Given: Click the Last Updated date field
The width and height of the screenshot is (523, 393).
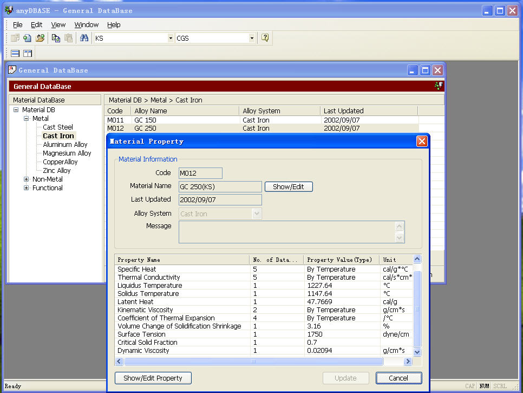Looking at the screenshot, I should pyautogui.click(x=220, y=199).
